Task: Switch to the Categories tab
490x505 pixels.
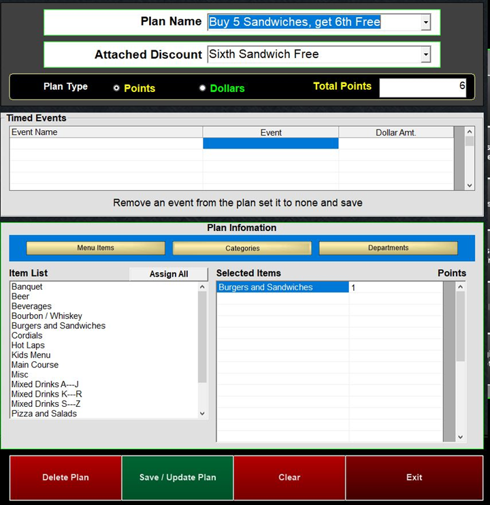Action: (x=242, y=248)
